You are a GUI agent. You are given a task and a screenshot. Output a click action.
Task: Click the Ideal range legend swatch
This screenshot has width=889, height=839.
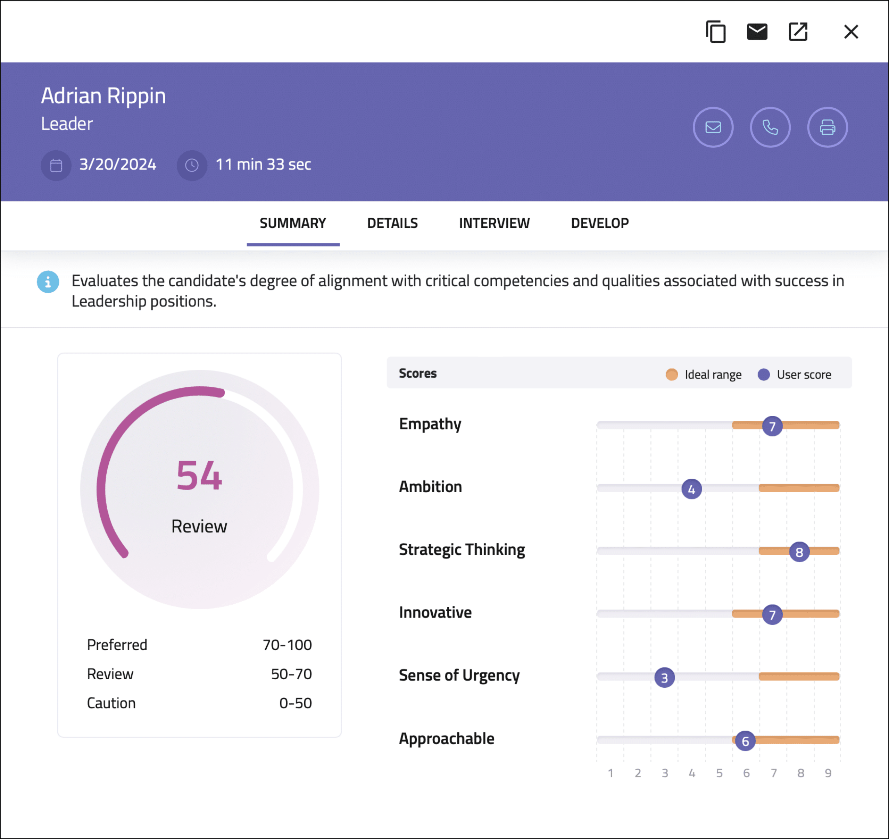click(672, 374)
